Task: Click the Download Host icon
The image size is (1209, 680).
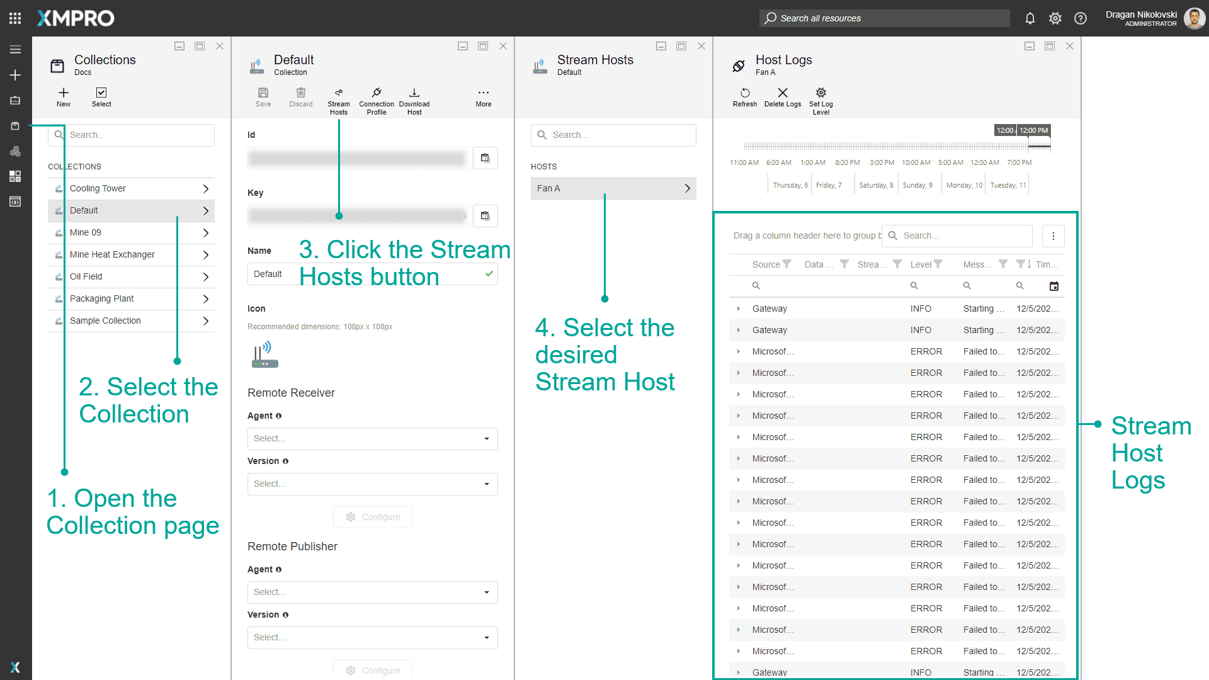Action: click(x=414, y=93)
